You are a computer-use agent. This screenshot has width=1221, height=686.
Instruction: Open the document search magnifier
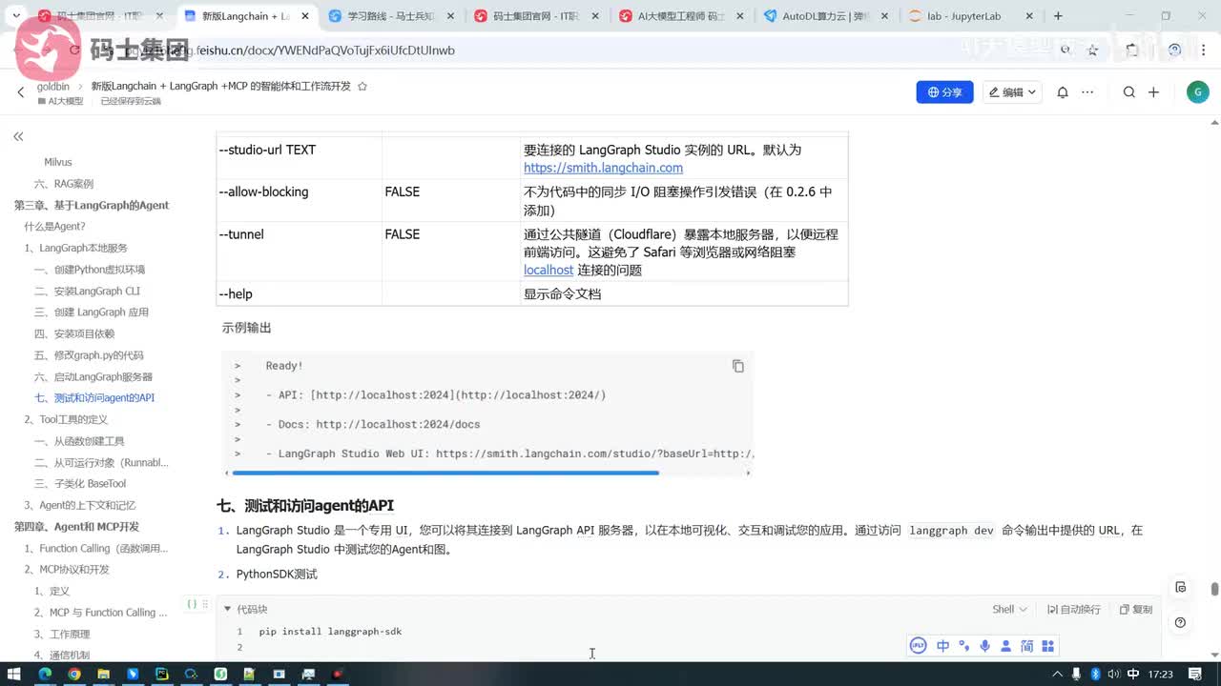click(1129, 92)
